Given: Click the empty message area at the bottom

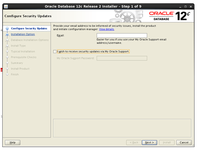Looking at the screenshot, I should pos(122,128).
